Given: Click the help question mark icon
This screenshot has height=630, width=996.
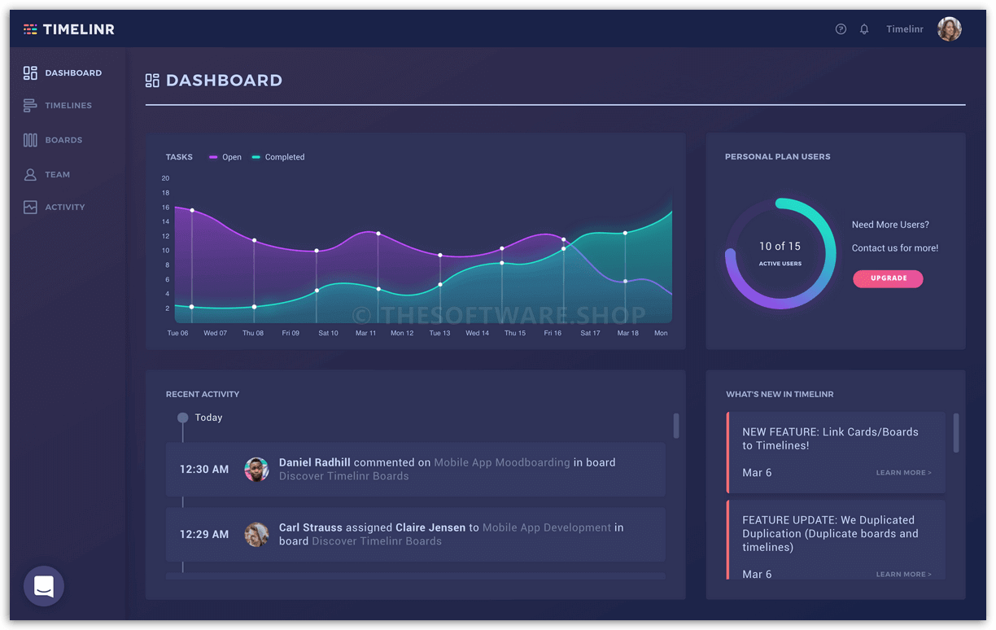Looking at the screenshot, I should pyautogui.click(x=841, y=29).
